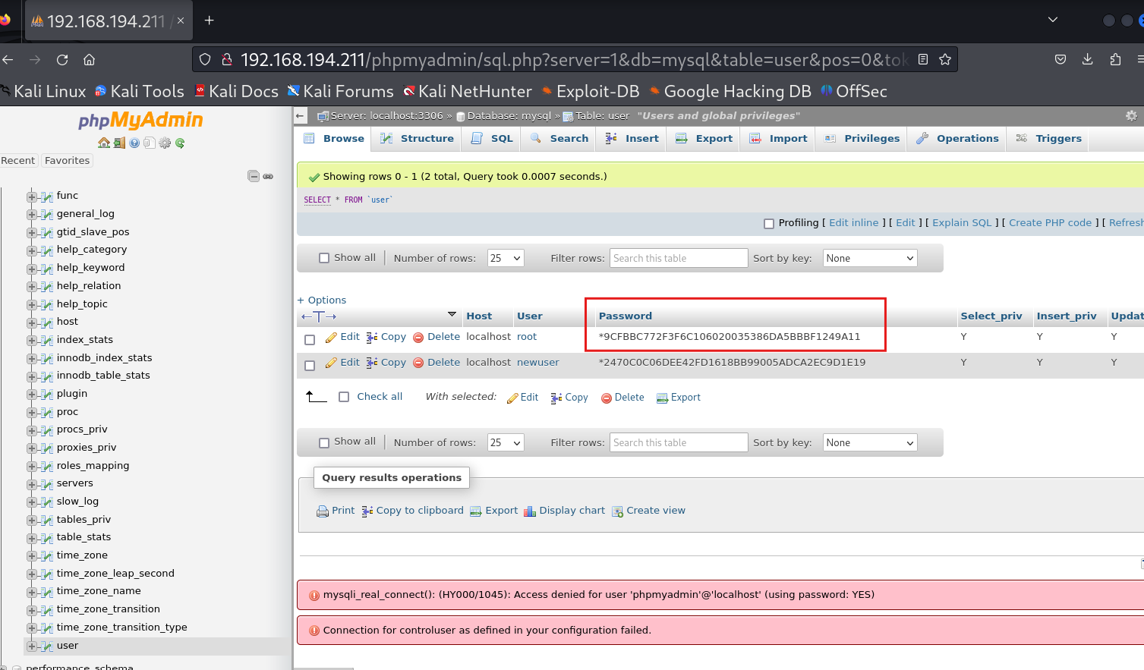Screen dimensions: 1144x670
Task: Open the Insert tab
Action: coord(632,138)
